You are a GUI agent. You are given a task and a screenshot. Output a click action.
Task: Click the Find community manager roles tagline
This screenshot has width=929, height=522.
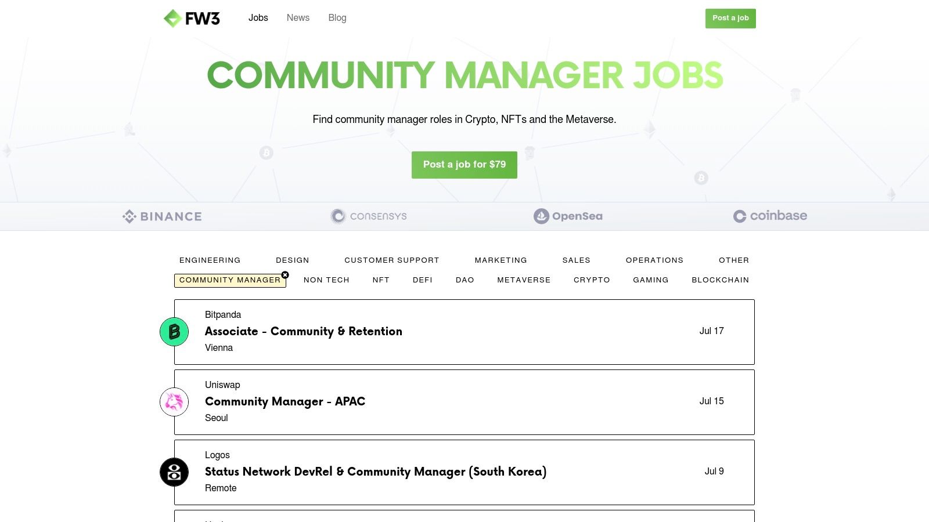(x=464, y=119)
